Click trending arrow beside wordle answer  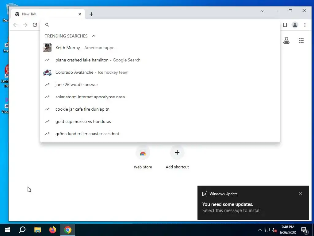click(47, 85)
